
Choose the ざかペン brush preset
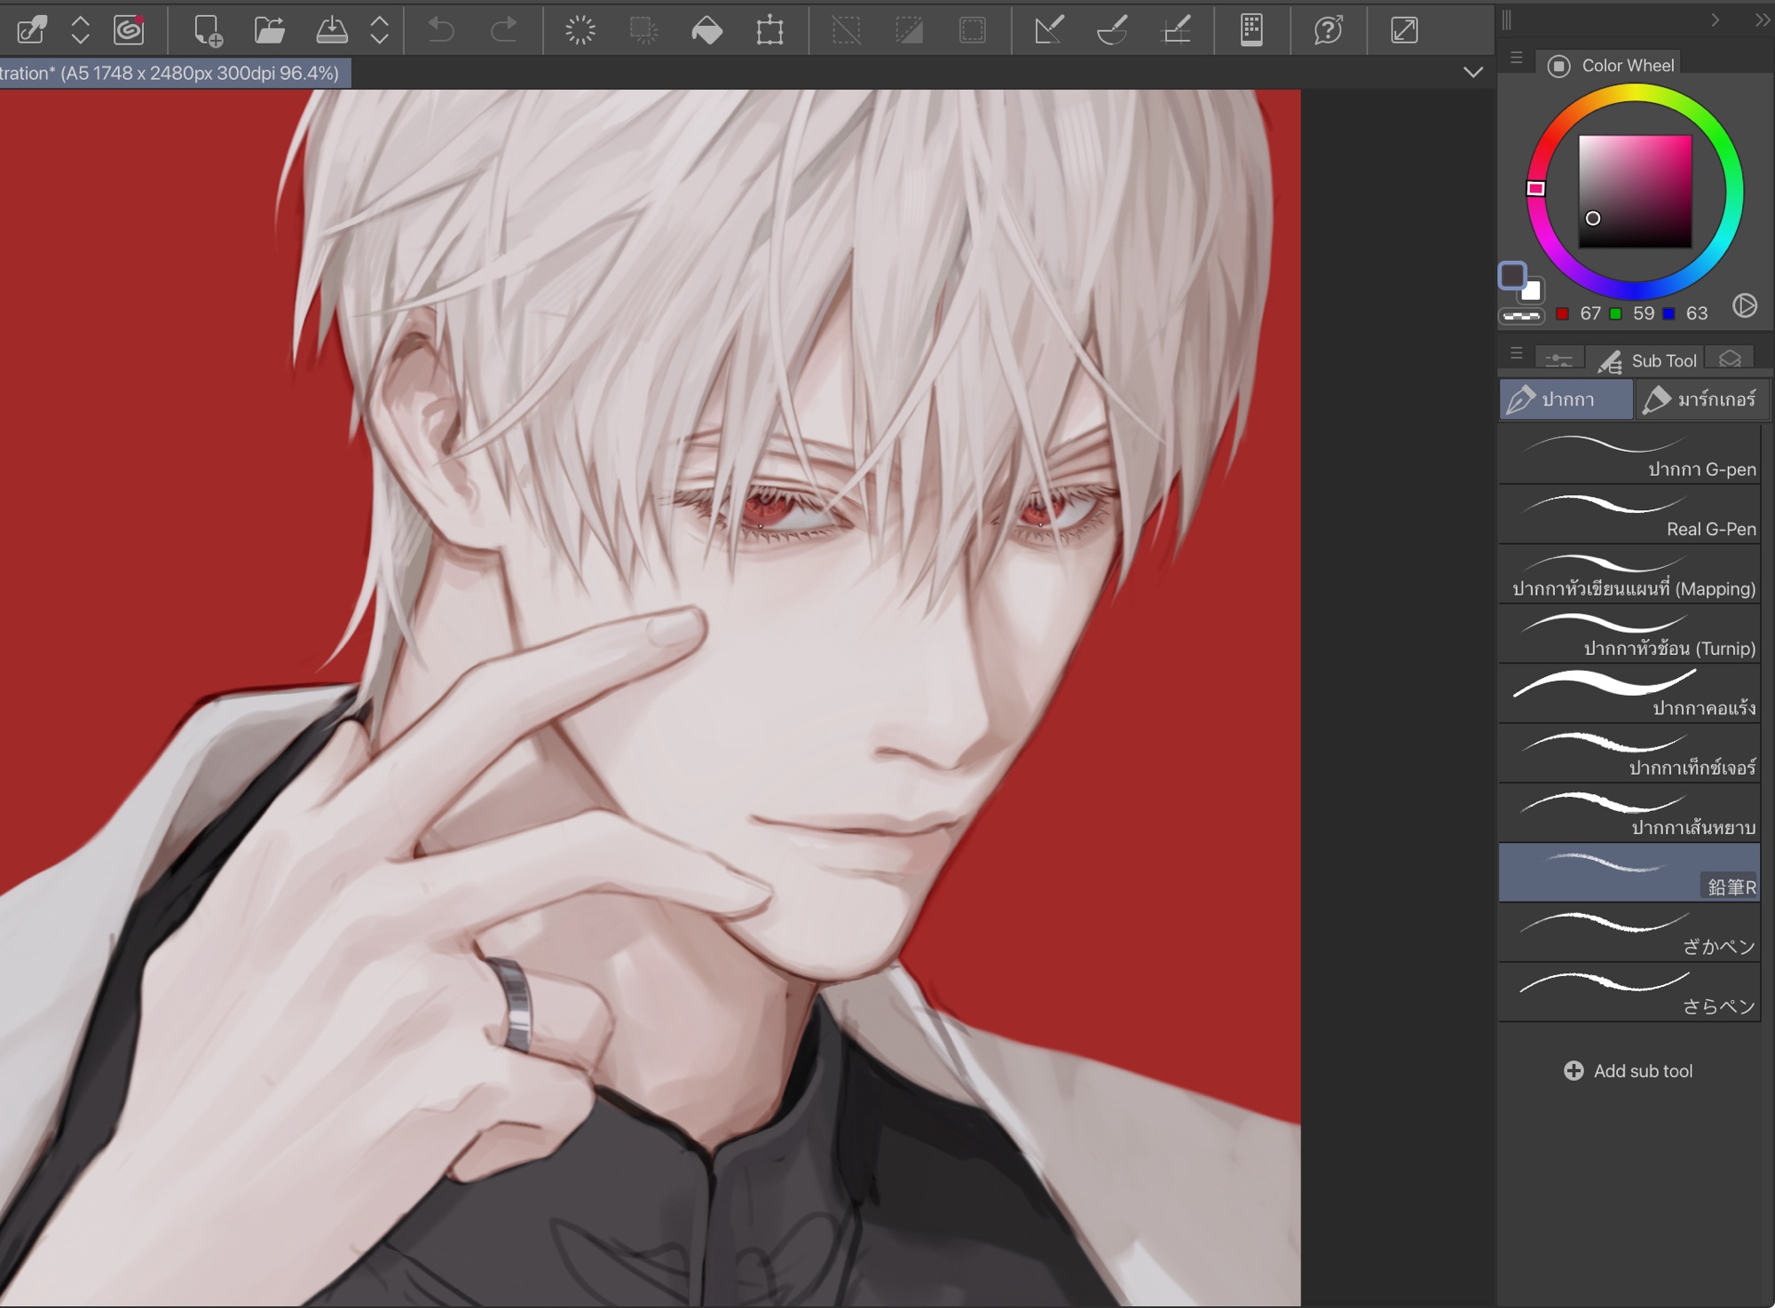1629,933
